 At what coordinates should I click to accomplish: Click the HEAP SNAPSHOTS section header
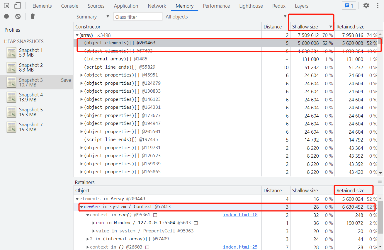pyautogui.click(x=24, y=41)
